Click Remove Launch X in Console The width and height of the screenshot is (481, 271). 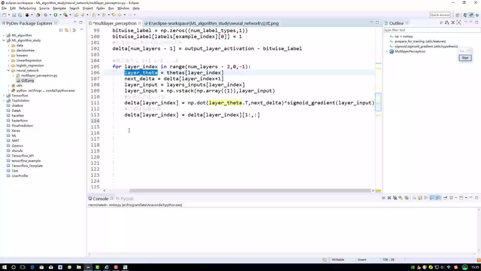tap(389, 198)
